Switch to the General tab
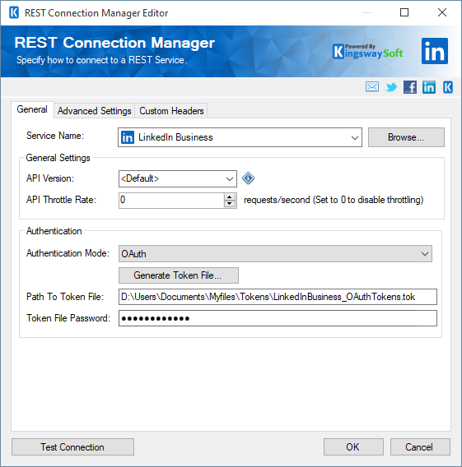 [x=32, y=109]
